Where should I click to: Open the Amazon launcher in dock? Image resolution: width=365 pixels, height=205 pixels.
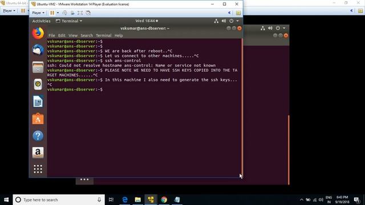38,153
